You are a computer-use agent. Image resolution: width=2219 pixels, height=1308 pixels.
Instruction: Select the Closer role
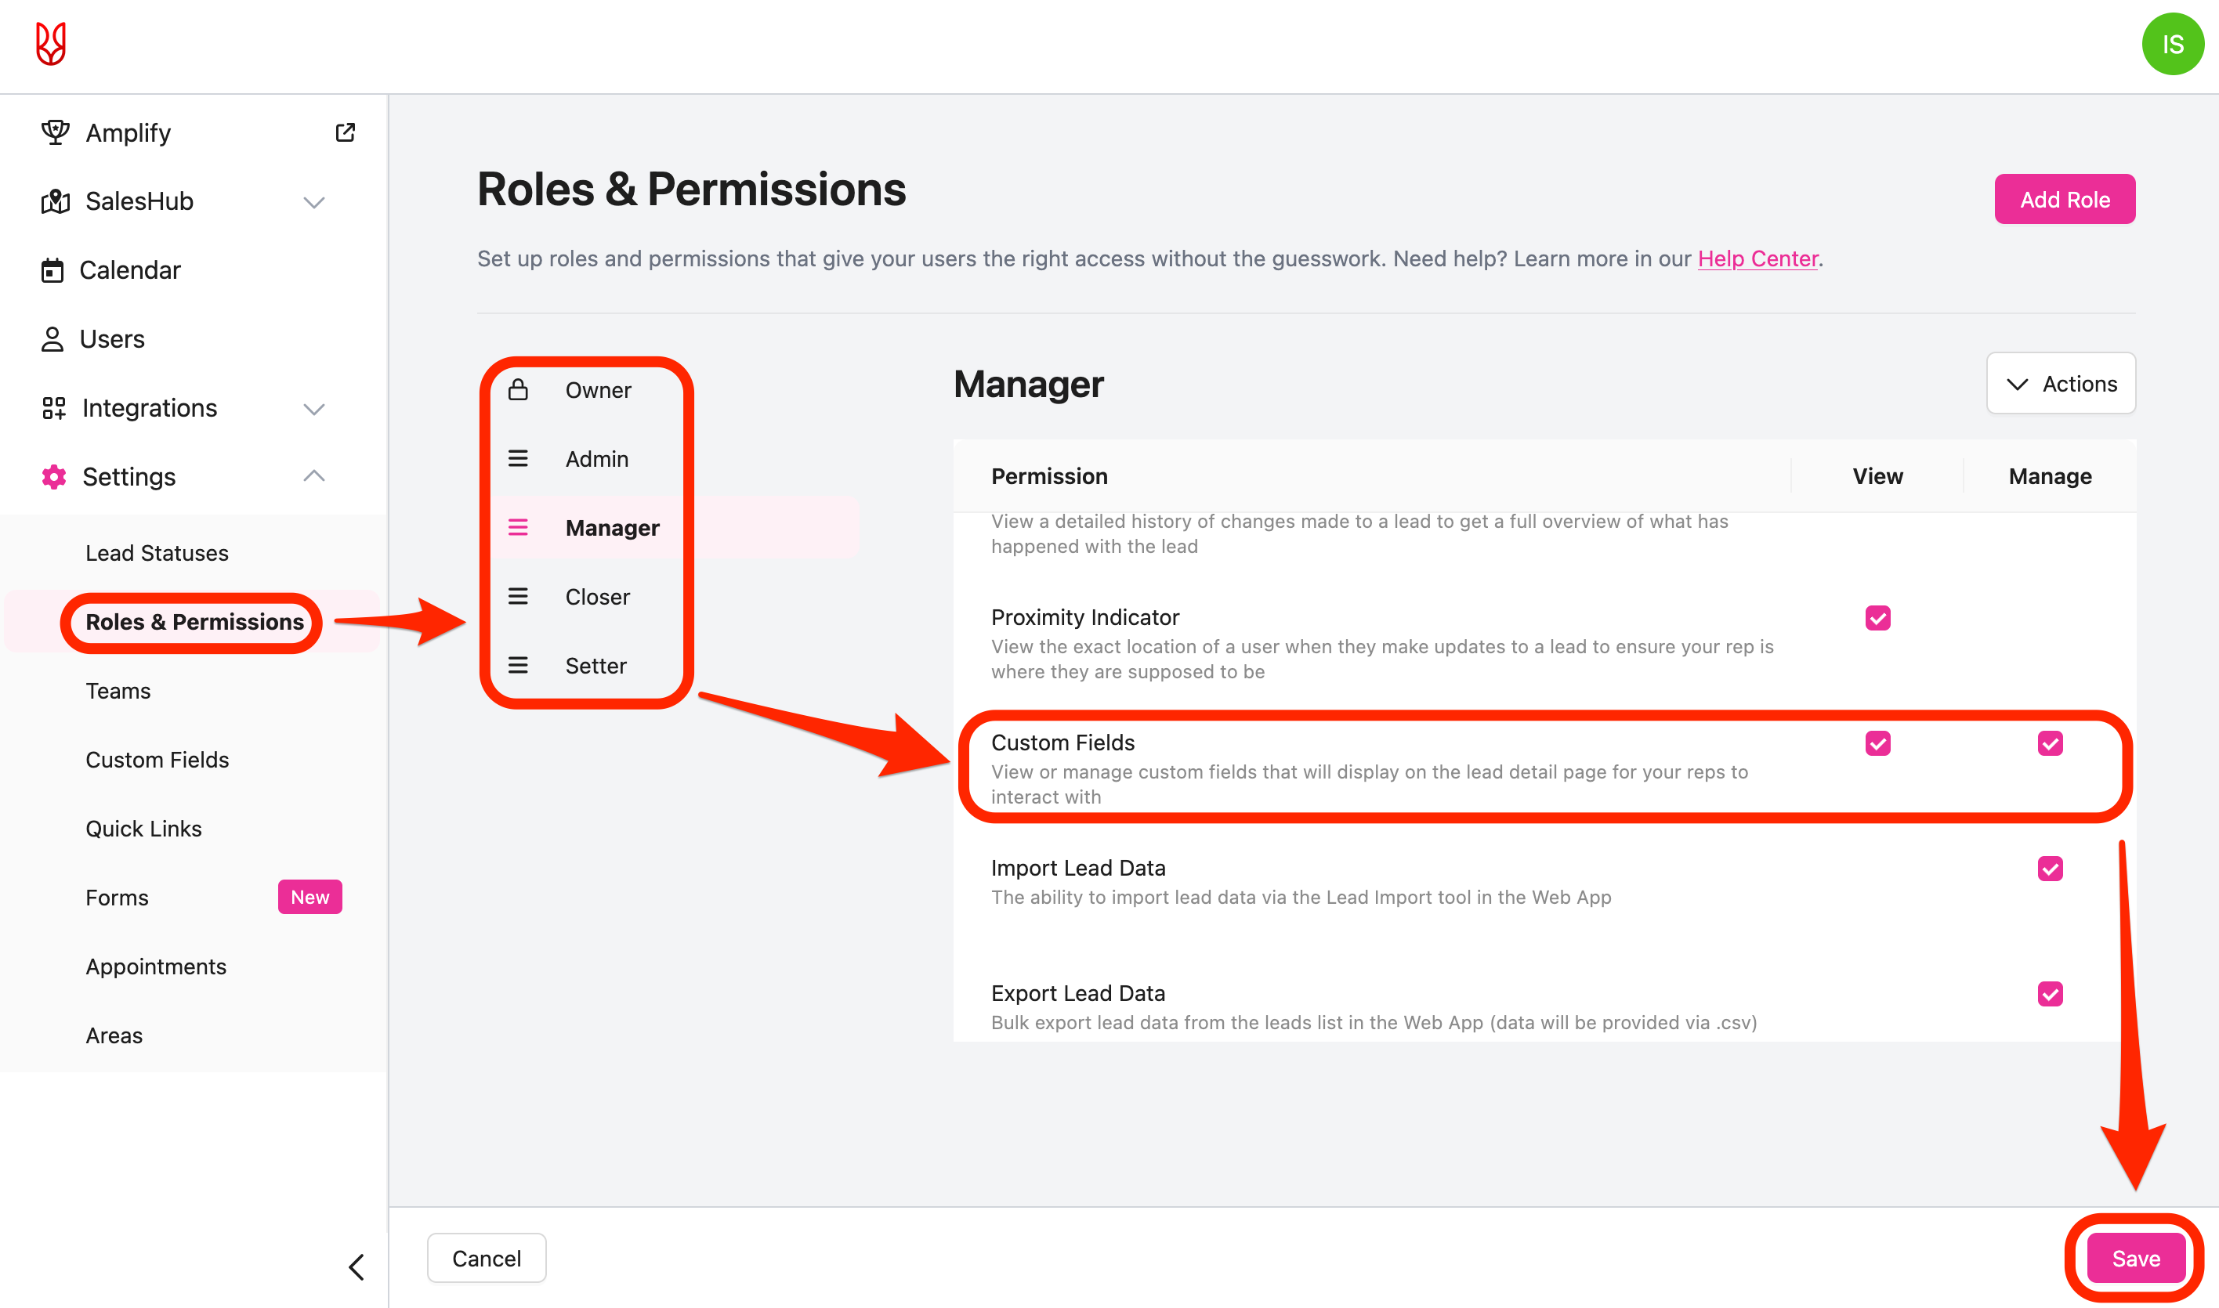pos(597,597)
